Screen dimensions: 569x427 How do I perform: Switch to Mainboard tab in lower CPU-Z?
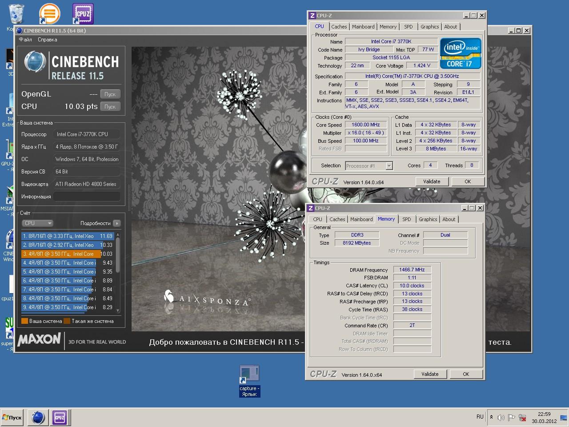pos(361,219)
